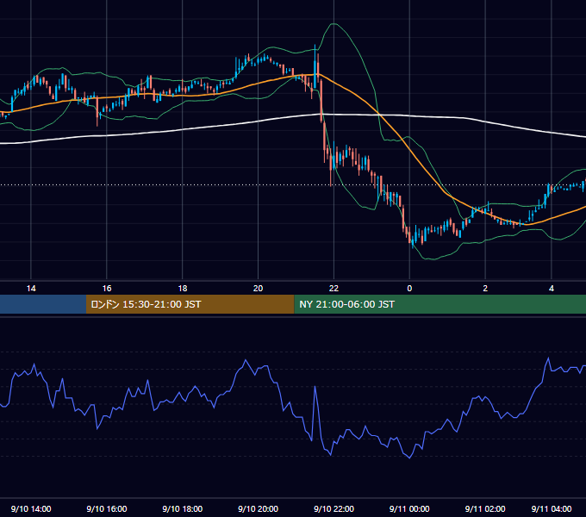The height and width of the screenshot is (517, 586).
Task: Click the hour label 16 on price chart axis
Action: [107, 289]
